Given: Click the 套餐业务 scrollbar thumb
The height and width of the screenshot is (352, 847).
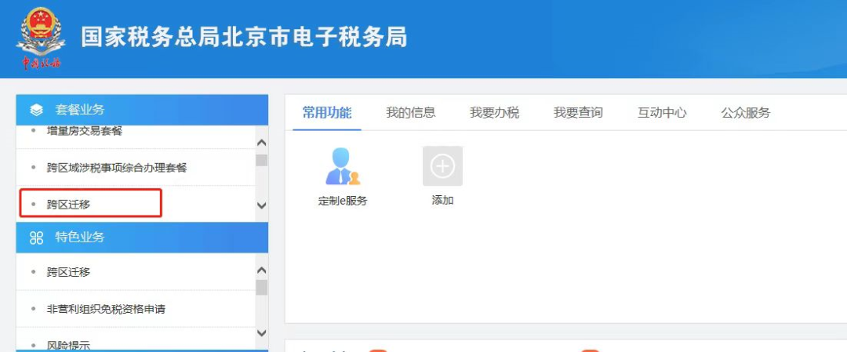Looking at the screenshot, I should coord(261,161).
